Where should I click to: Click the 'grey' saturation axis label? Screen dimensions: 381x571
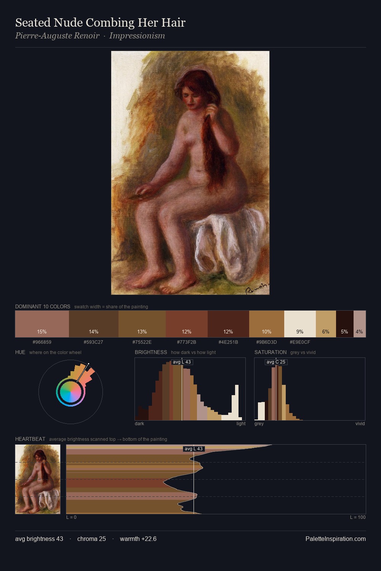pos(259,423)
